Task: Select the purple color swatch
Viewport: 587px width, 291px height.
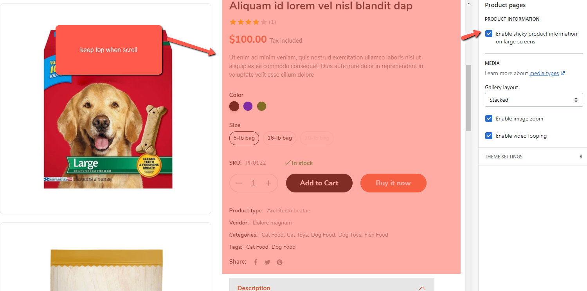Action: coord(248,106)
